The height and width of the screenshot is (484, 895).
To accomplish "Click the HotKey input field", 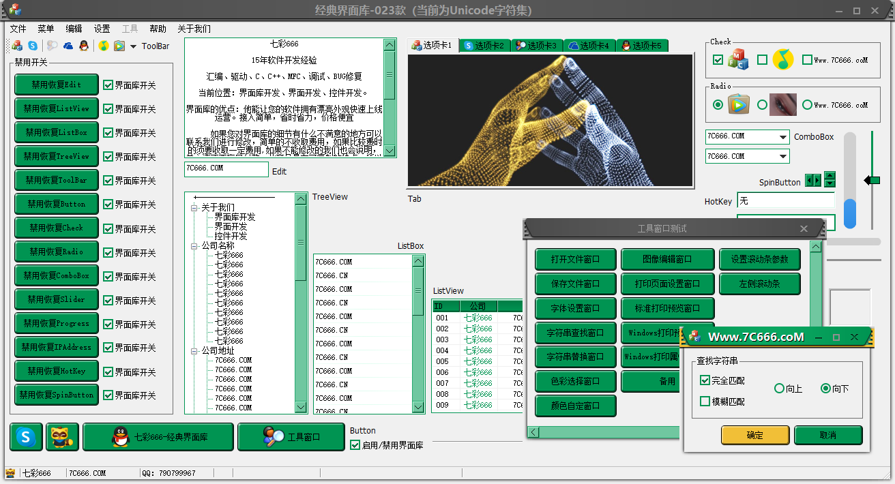I will tap(786, 201).
